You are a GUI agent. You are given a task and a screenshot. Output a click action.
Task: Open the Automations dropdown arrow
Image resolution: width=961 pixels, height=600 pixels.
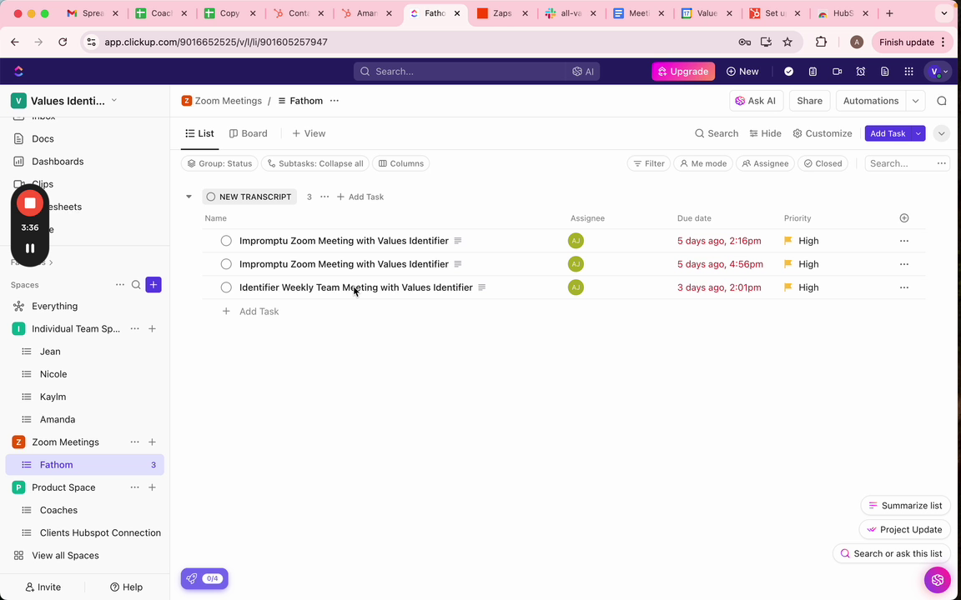(916, 101)
